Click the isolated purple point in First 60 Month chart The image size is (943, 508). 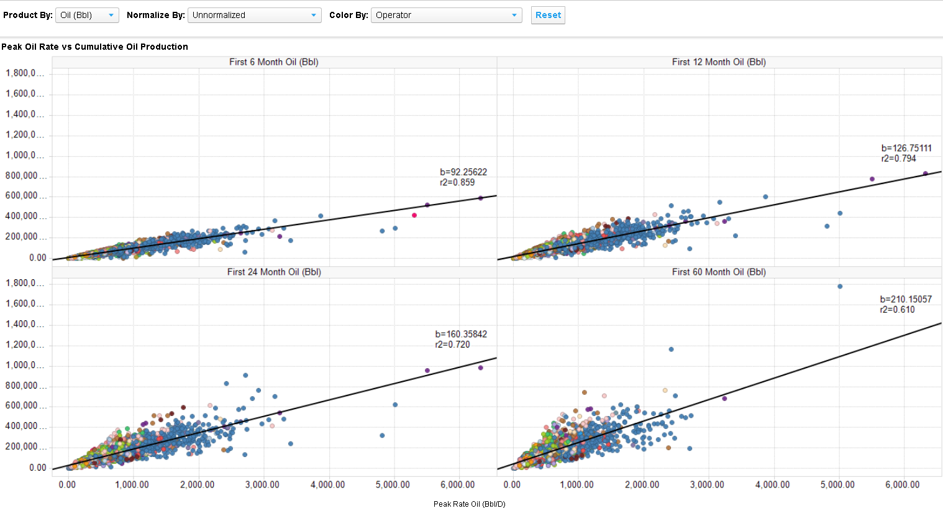click(x=724, y=399)
